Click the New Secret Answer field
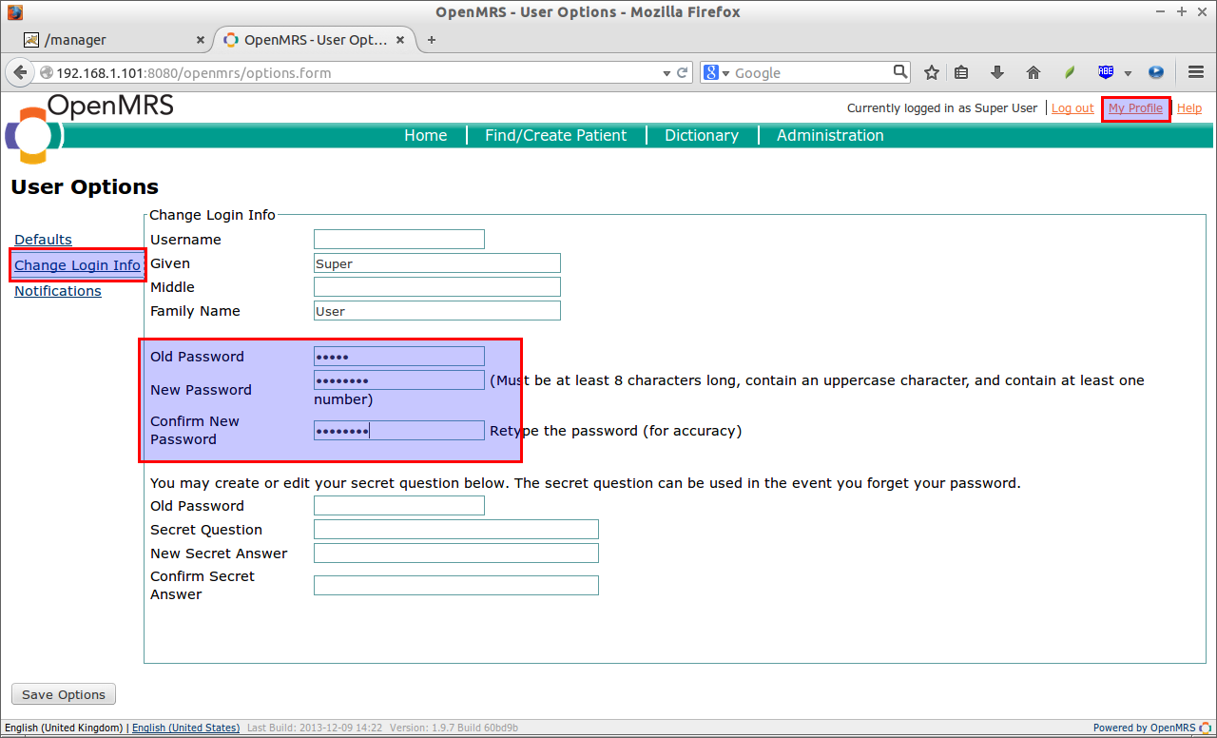 click(456, 553)
